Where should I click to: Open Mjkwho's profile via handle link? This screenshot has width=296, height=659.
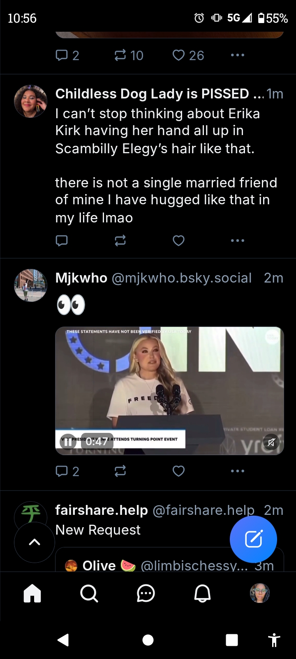point(181,278)
